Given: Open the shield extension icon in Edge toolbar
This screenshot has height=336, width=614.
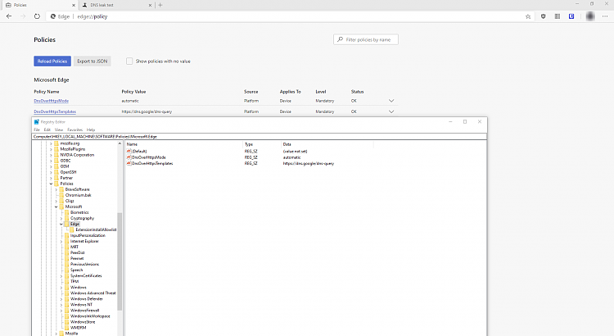Looking at the screenshot, I should click(543, 16).
